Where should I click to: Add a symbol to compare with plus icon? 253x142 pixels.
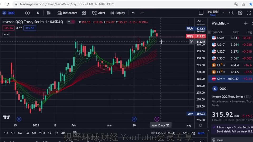(27, 13)
